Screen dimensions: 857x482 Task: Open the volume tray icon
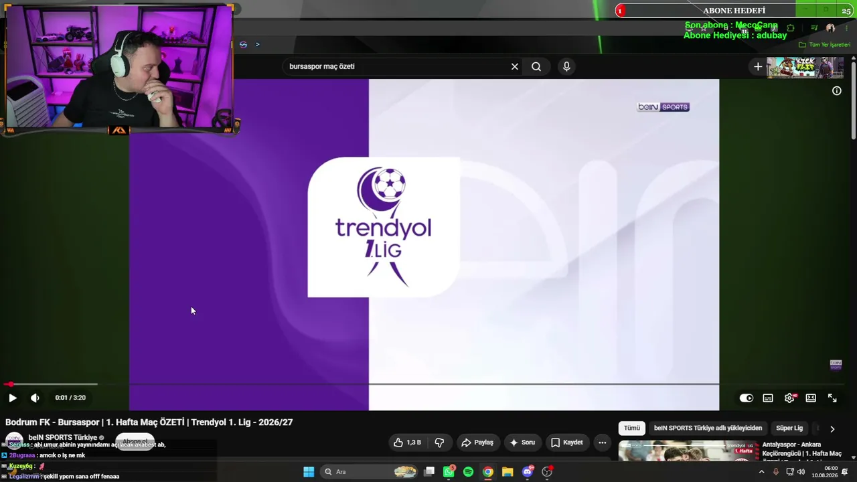[x=801, y=472]
